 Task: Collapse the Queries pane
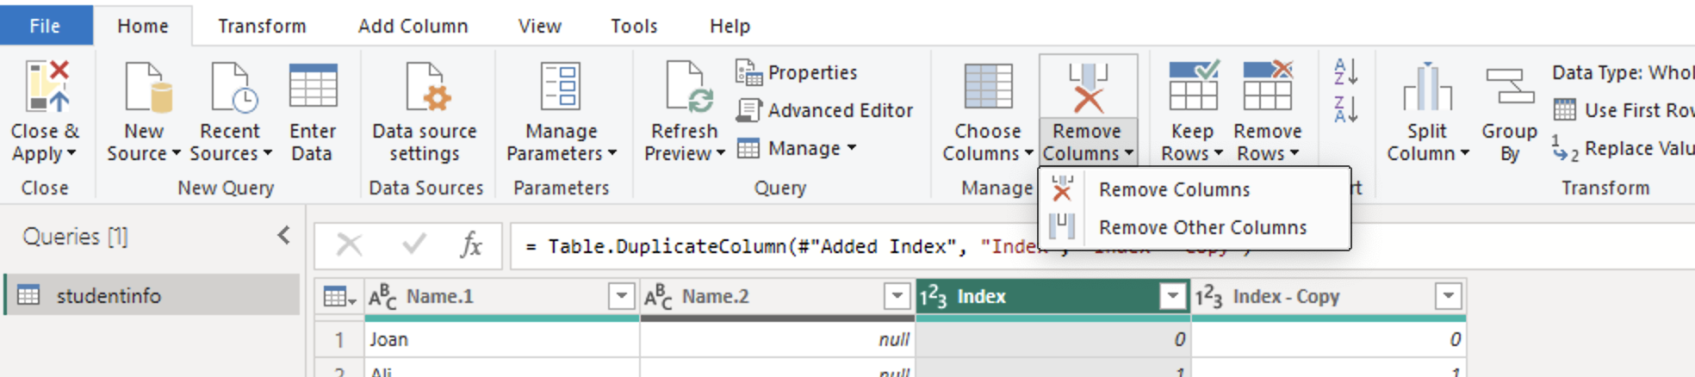coord(283,236)
